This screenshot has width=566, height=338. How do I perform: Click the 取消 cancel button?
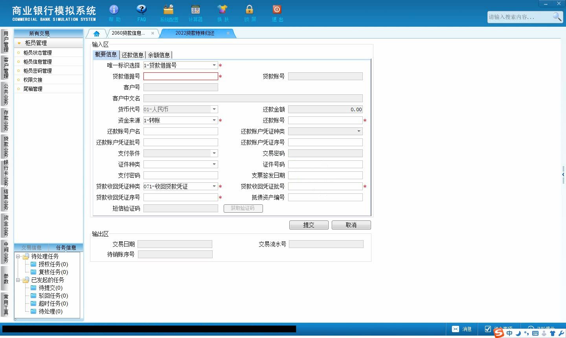351,225
